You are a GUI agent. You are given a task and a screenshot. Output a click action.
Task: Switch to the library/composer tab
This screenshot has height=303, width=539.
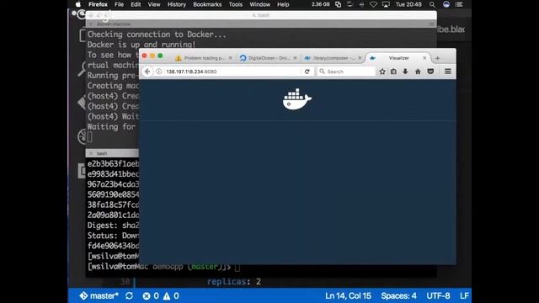[333, 58]
